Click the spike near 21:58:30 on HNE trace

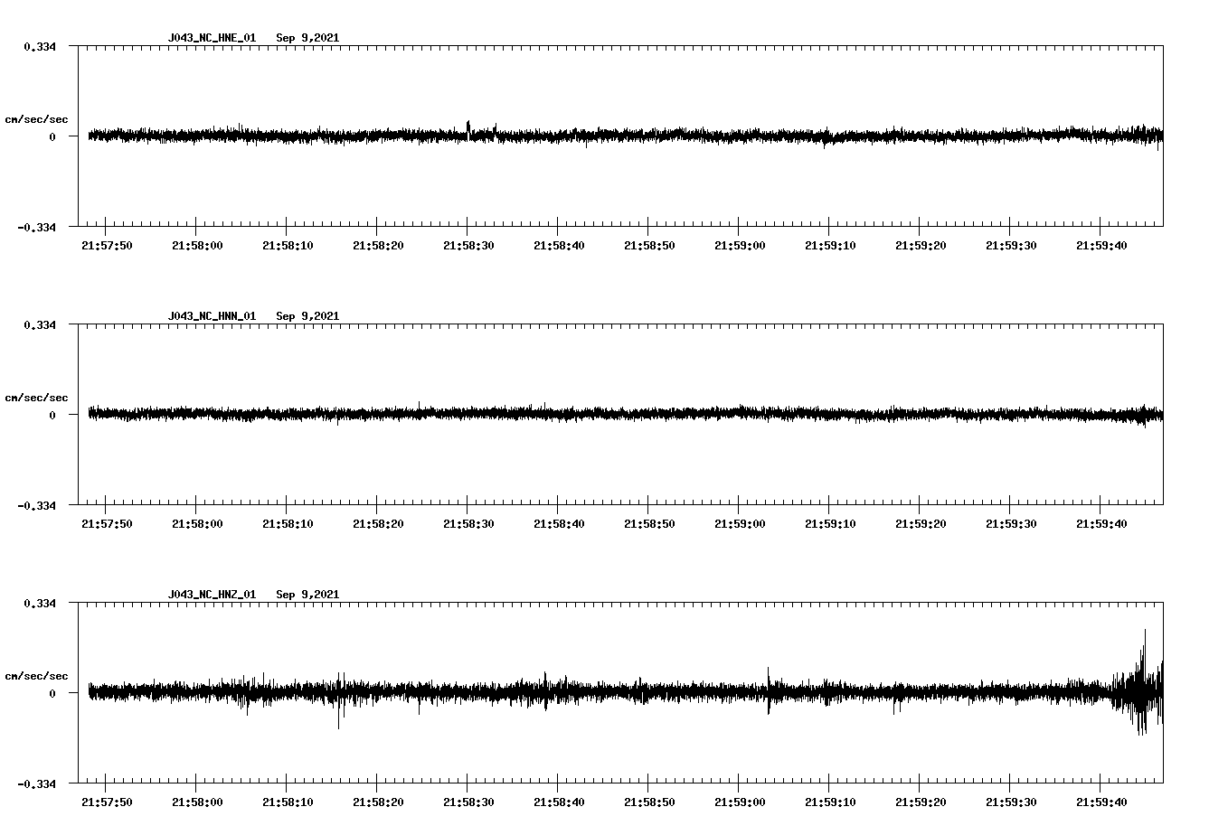click(468, 129)
